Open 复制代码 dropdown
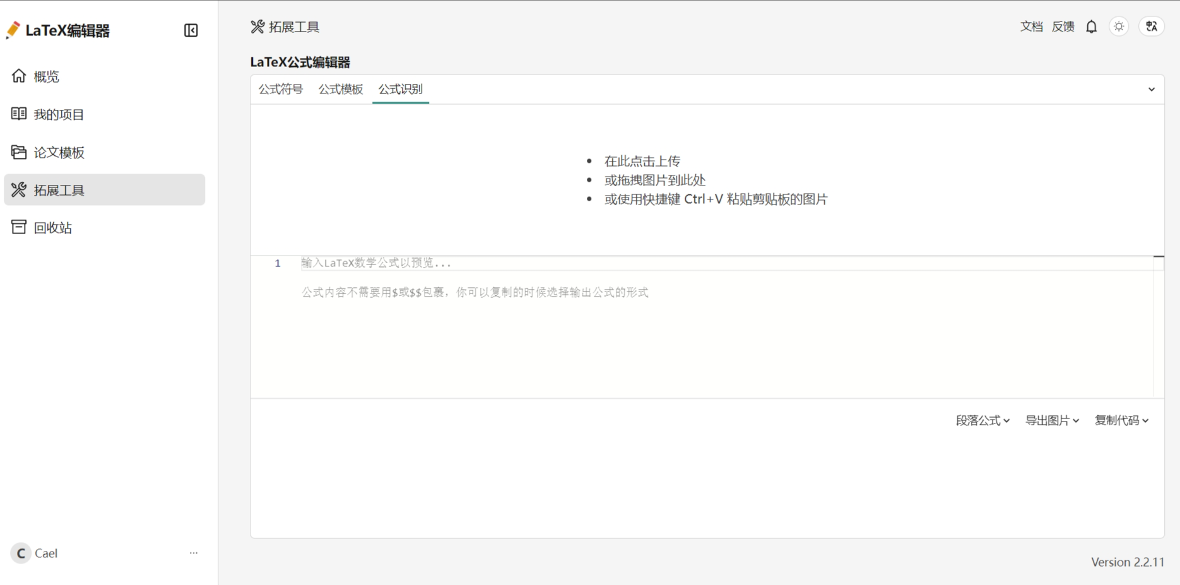Viewport: 1180px width, 585px height. (1121, 420)
